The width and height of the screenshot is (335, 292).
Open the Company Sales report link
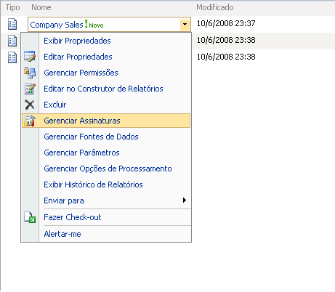[x=57, y=25]
